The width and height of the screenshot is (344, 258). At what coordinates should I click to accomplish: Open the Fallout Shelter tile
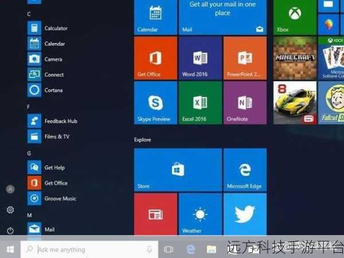331,103
